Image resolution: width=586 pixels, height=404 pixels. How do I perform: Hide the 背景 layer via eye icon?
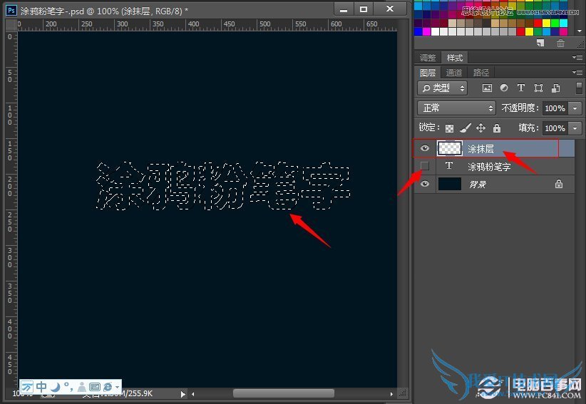(x=425, y=184)
